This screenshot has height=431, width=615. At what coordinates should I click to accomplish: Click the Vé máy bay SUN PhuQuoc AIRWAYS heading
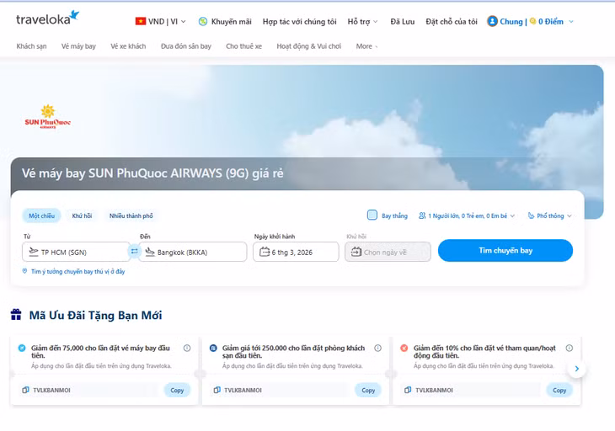pyautogui.click(x=152, y=173)
